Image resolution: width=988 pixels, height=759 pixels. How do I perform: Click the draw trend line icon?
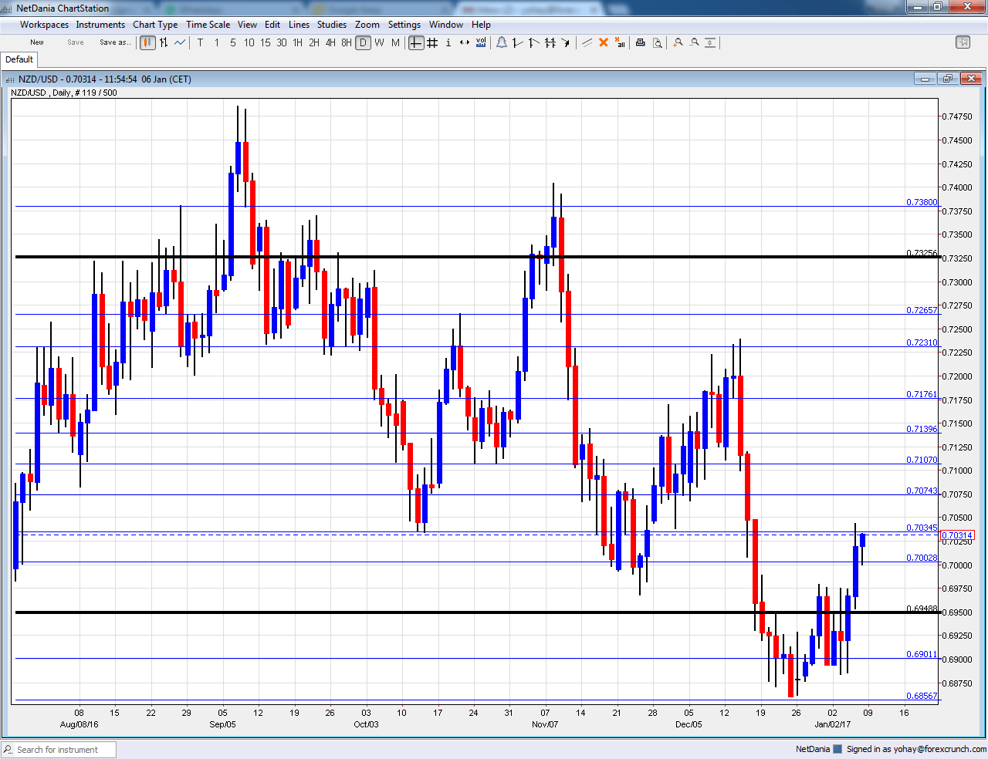pos(587,43)
